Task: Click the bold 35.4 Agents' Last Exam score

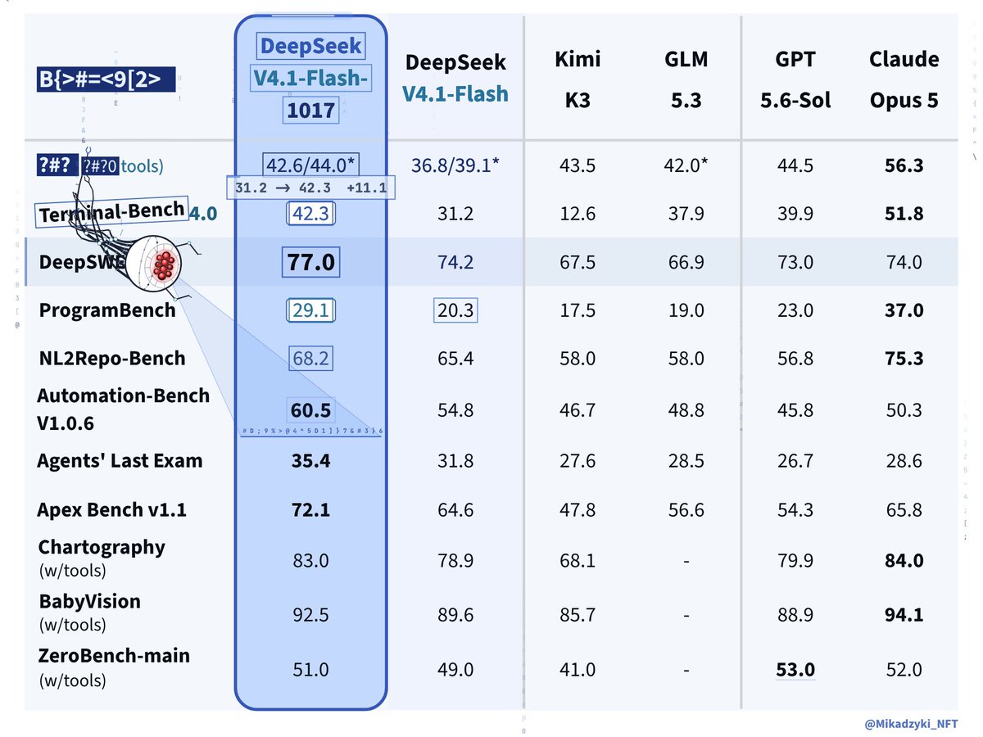Action: point(310,460)
